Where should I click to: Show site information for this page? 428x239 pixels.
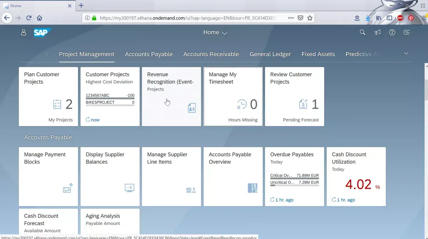tap(87, 18)
